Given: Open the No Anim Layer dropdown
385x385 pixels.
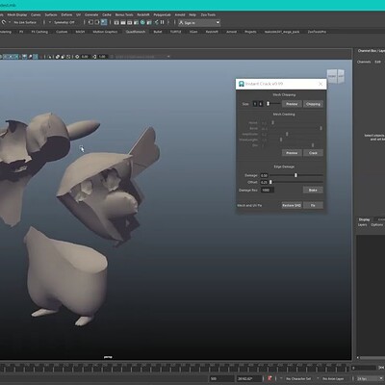Looking at the screenshot, I should tap(333, 378).
